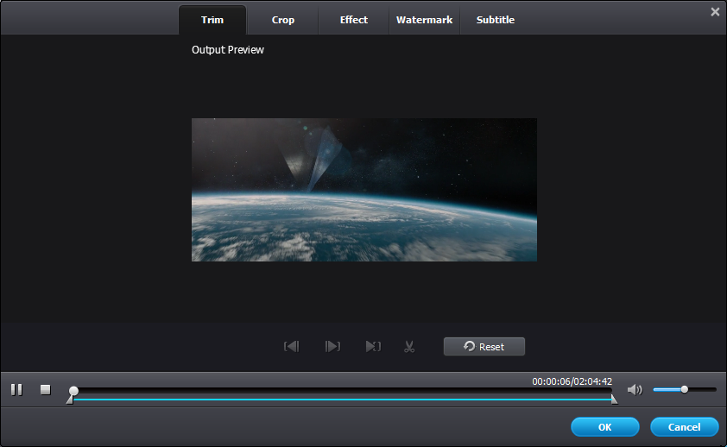Mute audio with the speaker icon
Viewport: 727px width, 447px height.
pos(635,390)
